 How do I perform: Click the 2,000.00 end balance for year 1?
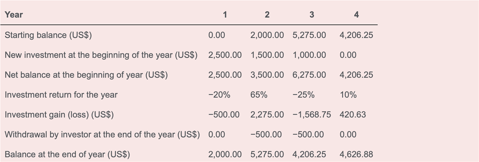click(225, 154)
